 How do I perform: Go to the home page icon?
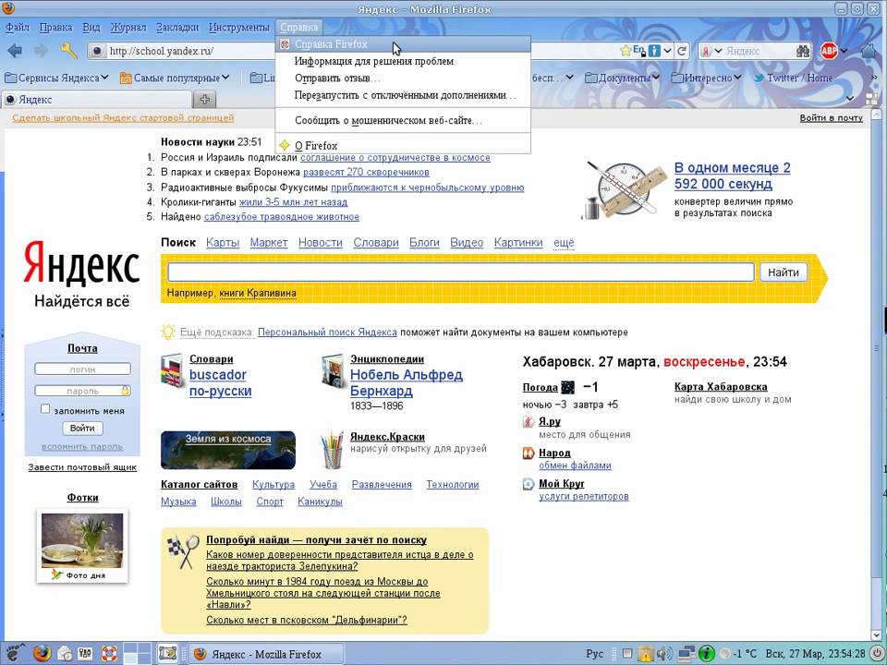[x=869, y=50]
